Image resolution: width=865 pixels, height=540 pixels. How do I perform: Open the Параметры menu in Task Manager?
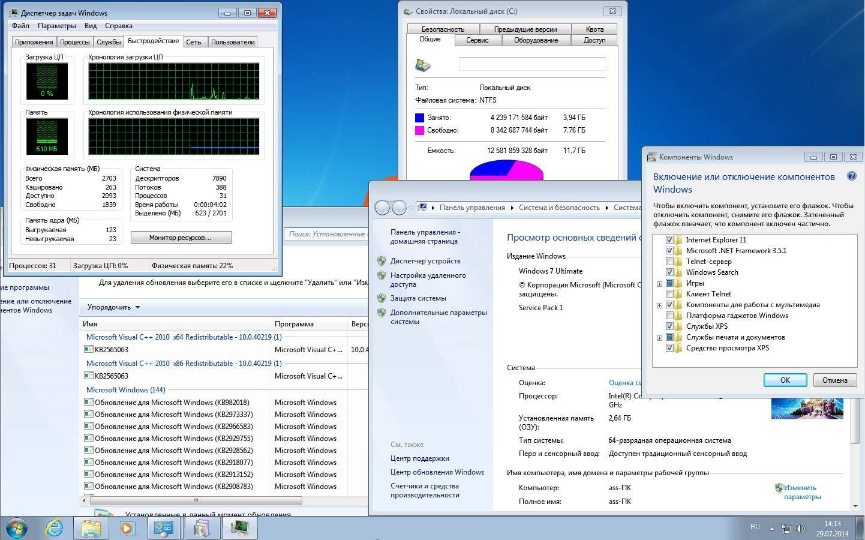click(57, 26)
